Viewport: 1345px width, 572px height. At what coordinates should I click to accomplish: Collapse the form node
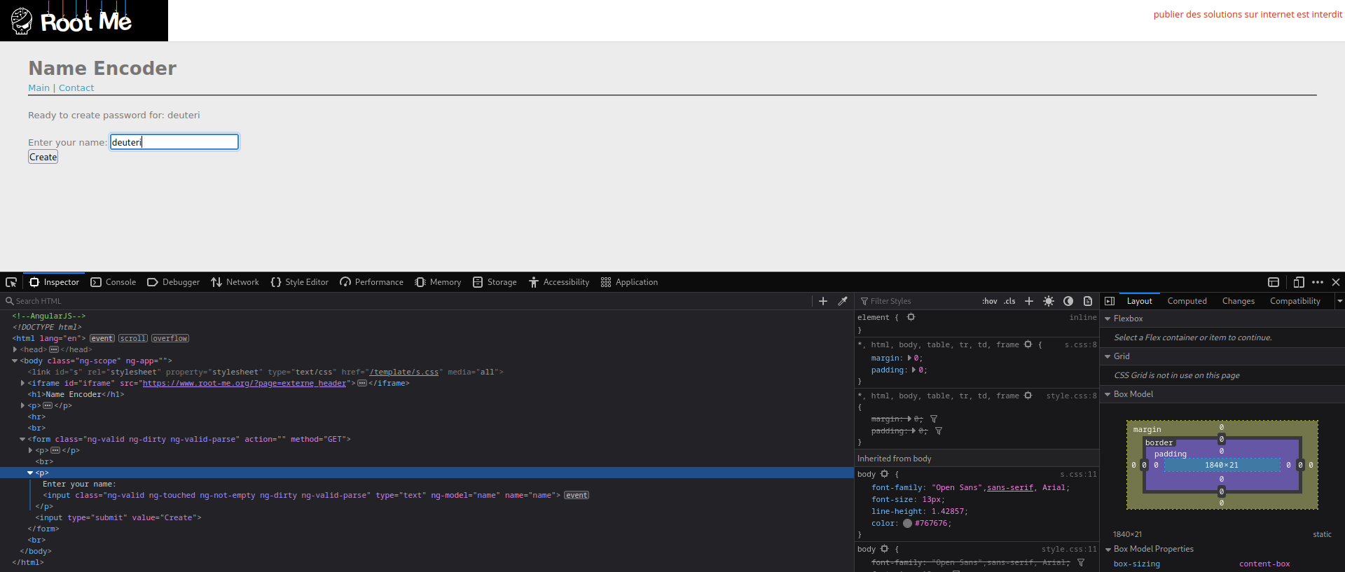(22, 439)
